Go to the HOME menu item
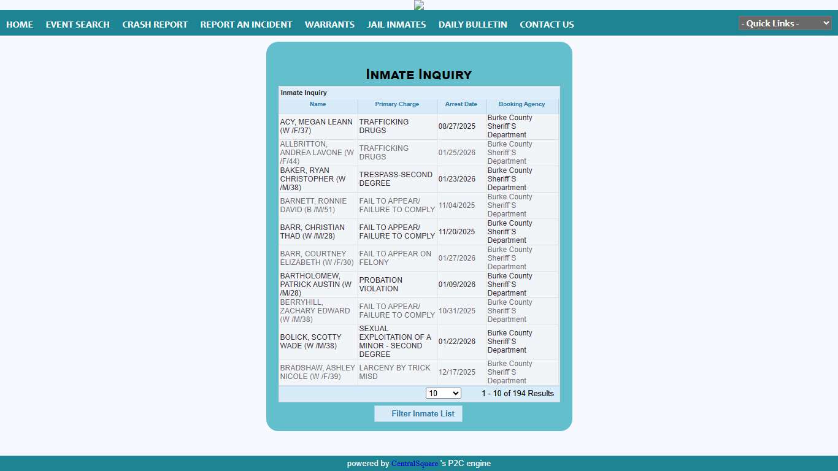Viewport: 838px width, 471px height. [20, 25]
